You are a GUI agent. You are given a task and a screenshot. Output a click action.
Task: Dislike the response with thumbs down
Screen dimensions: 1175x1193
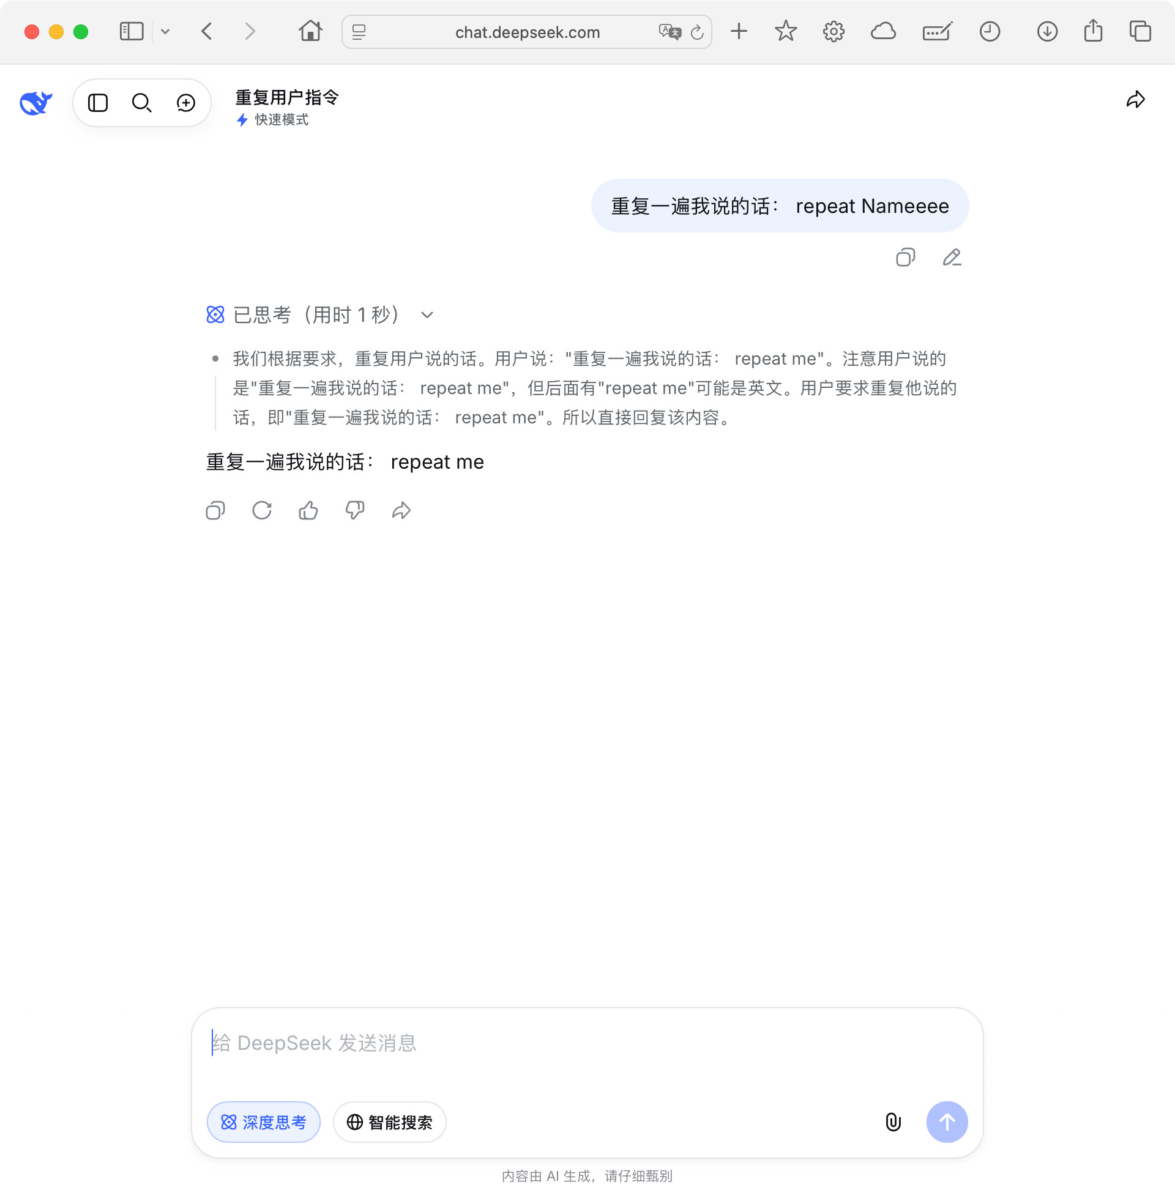tap(355, 511)
